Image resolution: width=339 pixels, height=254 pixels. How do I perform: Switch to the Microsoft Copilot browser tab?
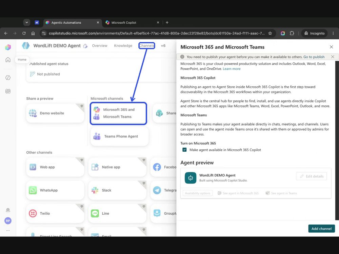pyautogui.click(x=132, y=22)
